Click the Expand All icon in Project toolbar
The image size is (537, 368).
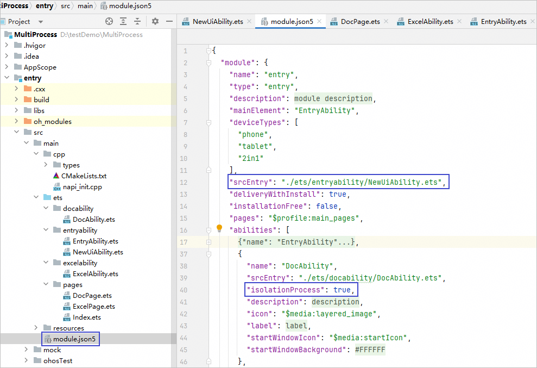124,22
